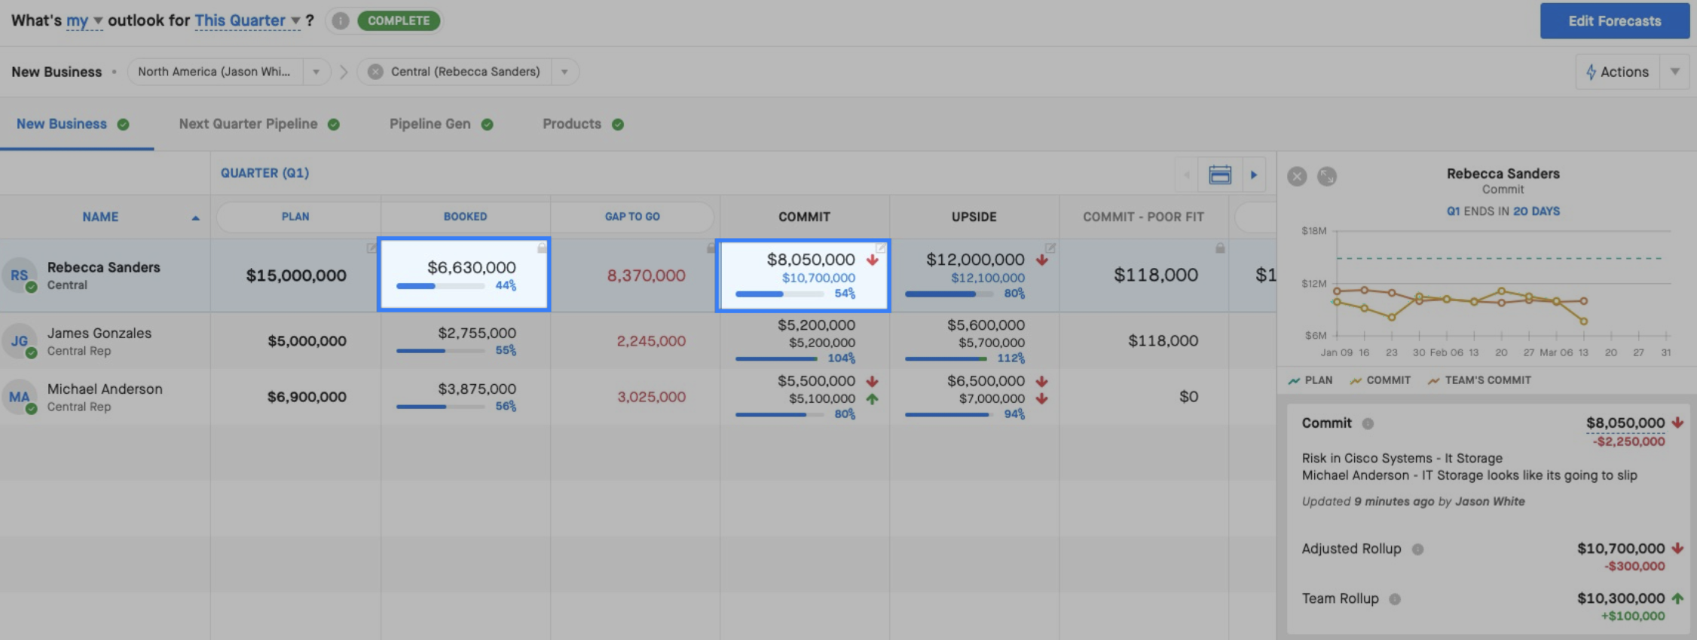Open the Pipeline Gen tab
The image size is (1697, 640).
coord(441,124)
